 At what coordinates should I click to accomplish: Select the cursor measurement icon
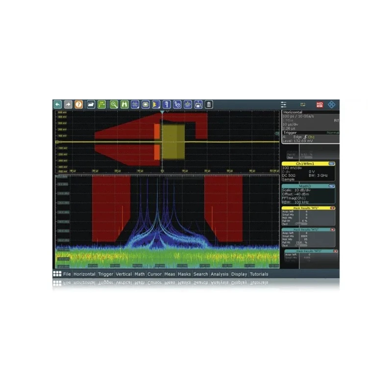click(135, 104)
